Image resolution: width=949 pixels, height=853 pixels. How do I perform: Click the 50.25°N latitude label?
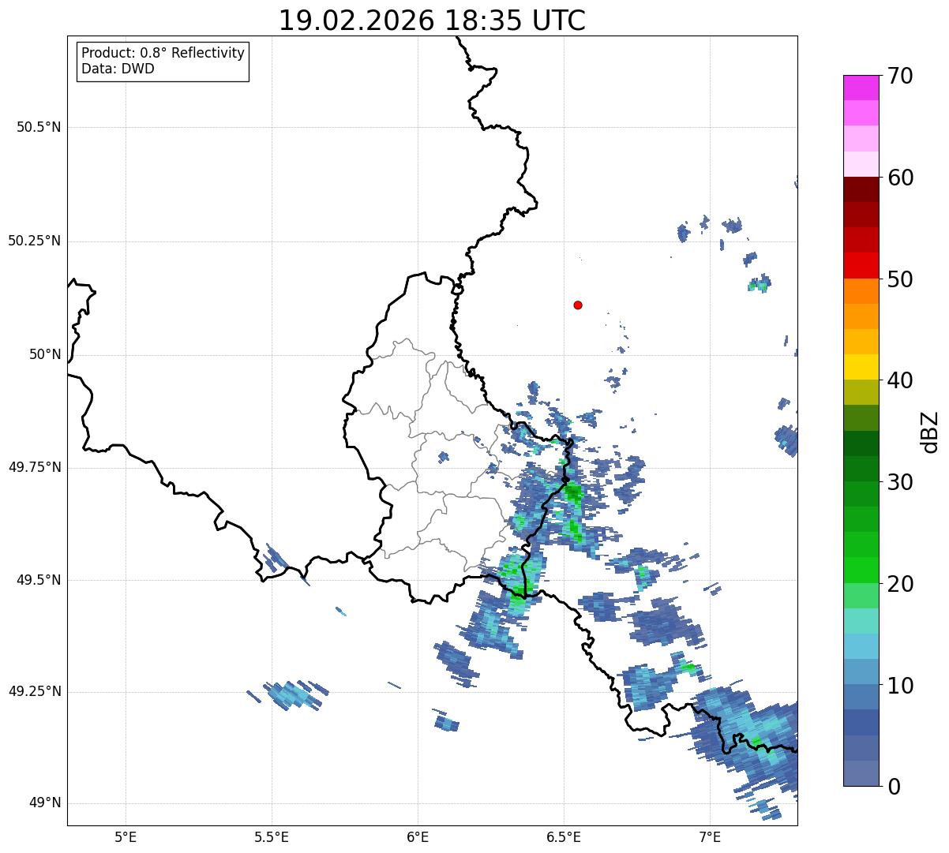point(34,241)
